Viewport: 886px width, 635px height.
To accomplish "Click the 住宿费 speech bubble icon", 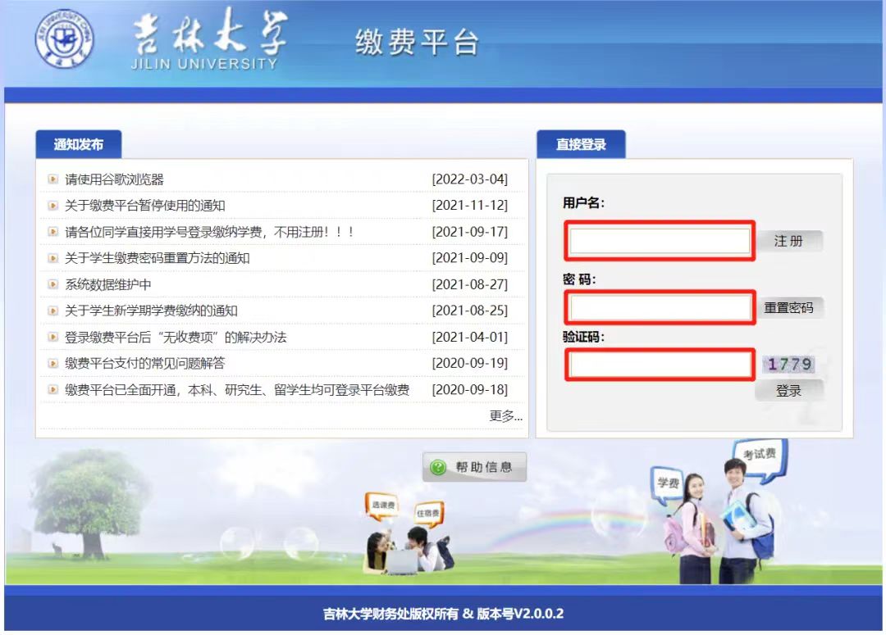I will [427, 514].
